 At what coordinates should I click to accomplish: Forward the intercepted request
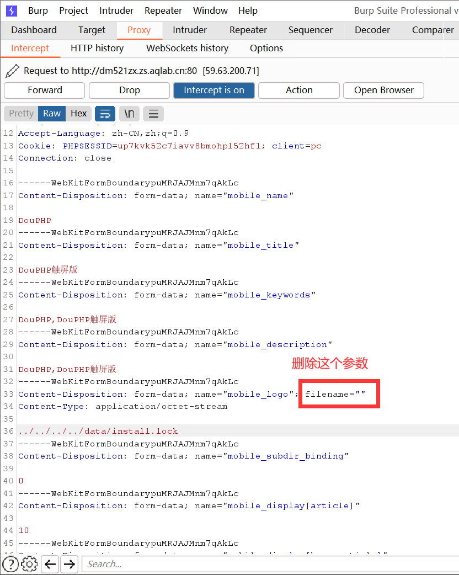(x=44, y=90)
